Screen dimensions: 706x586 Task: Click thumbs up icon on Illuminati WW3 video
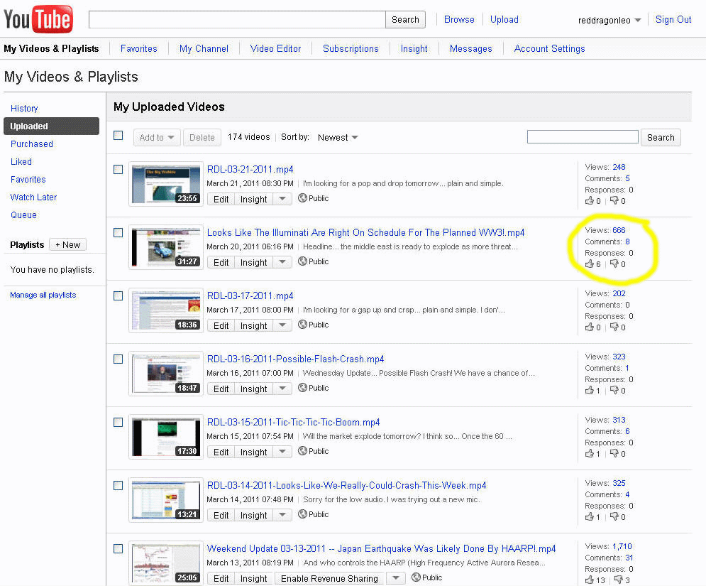[x=590, y=264]
